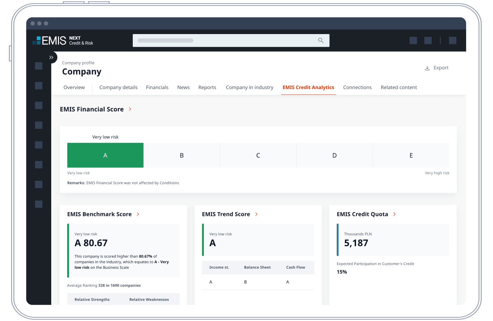Click the Relative Weaknesses column header
This screenshot has height=321, width=493.
point(149,300)
